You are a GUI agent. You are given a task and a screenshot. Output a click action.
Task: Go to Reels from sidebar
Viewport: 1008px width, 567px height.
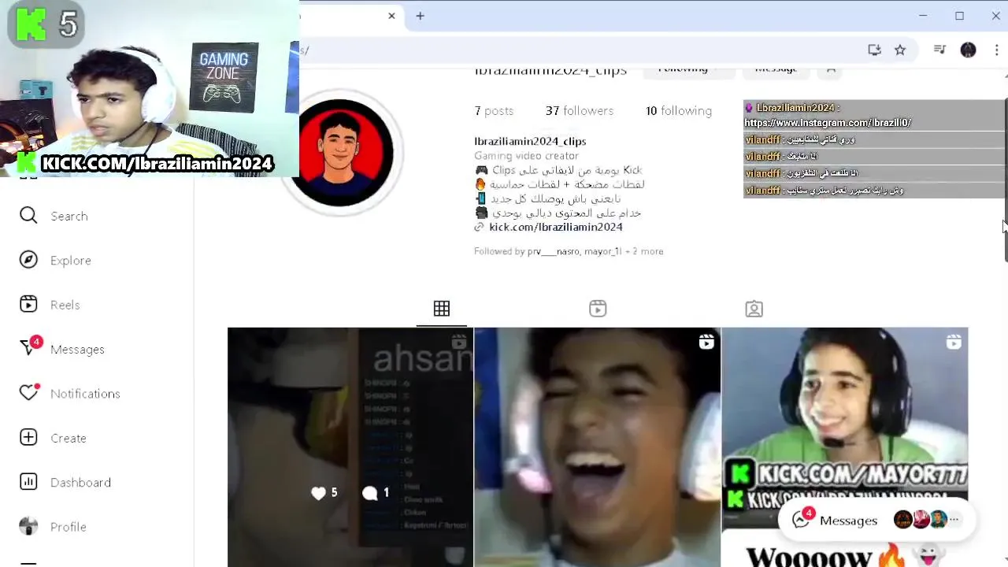click(50, 305)
